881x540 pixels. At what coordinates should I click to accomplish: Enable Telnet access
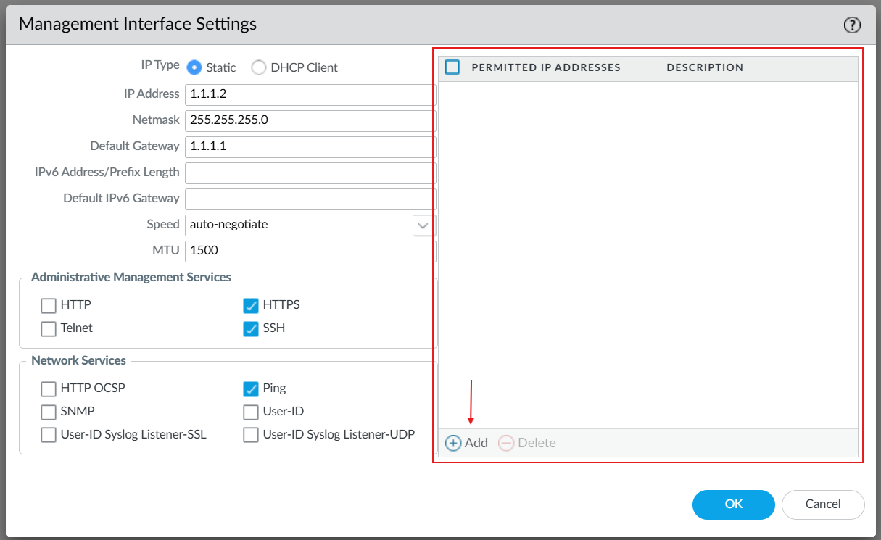[49, 328]
